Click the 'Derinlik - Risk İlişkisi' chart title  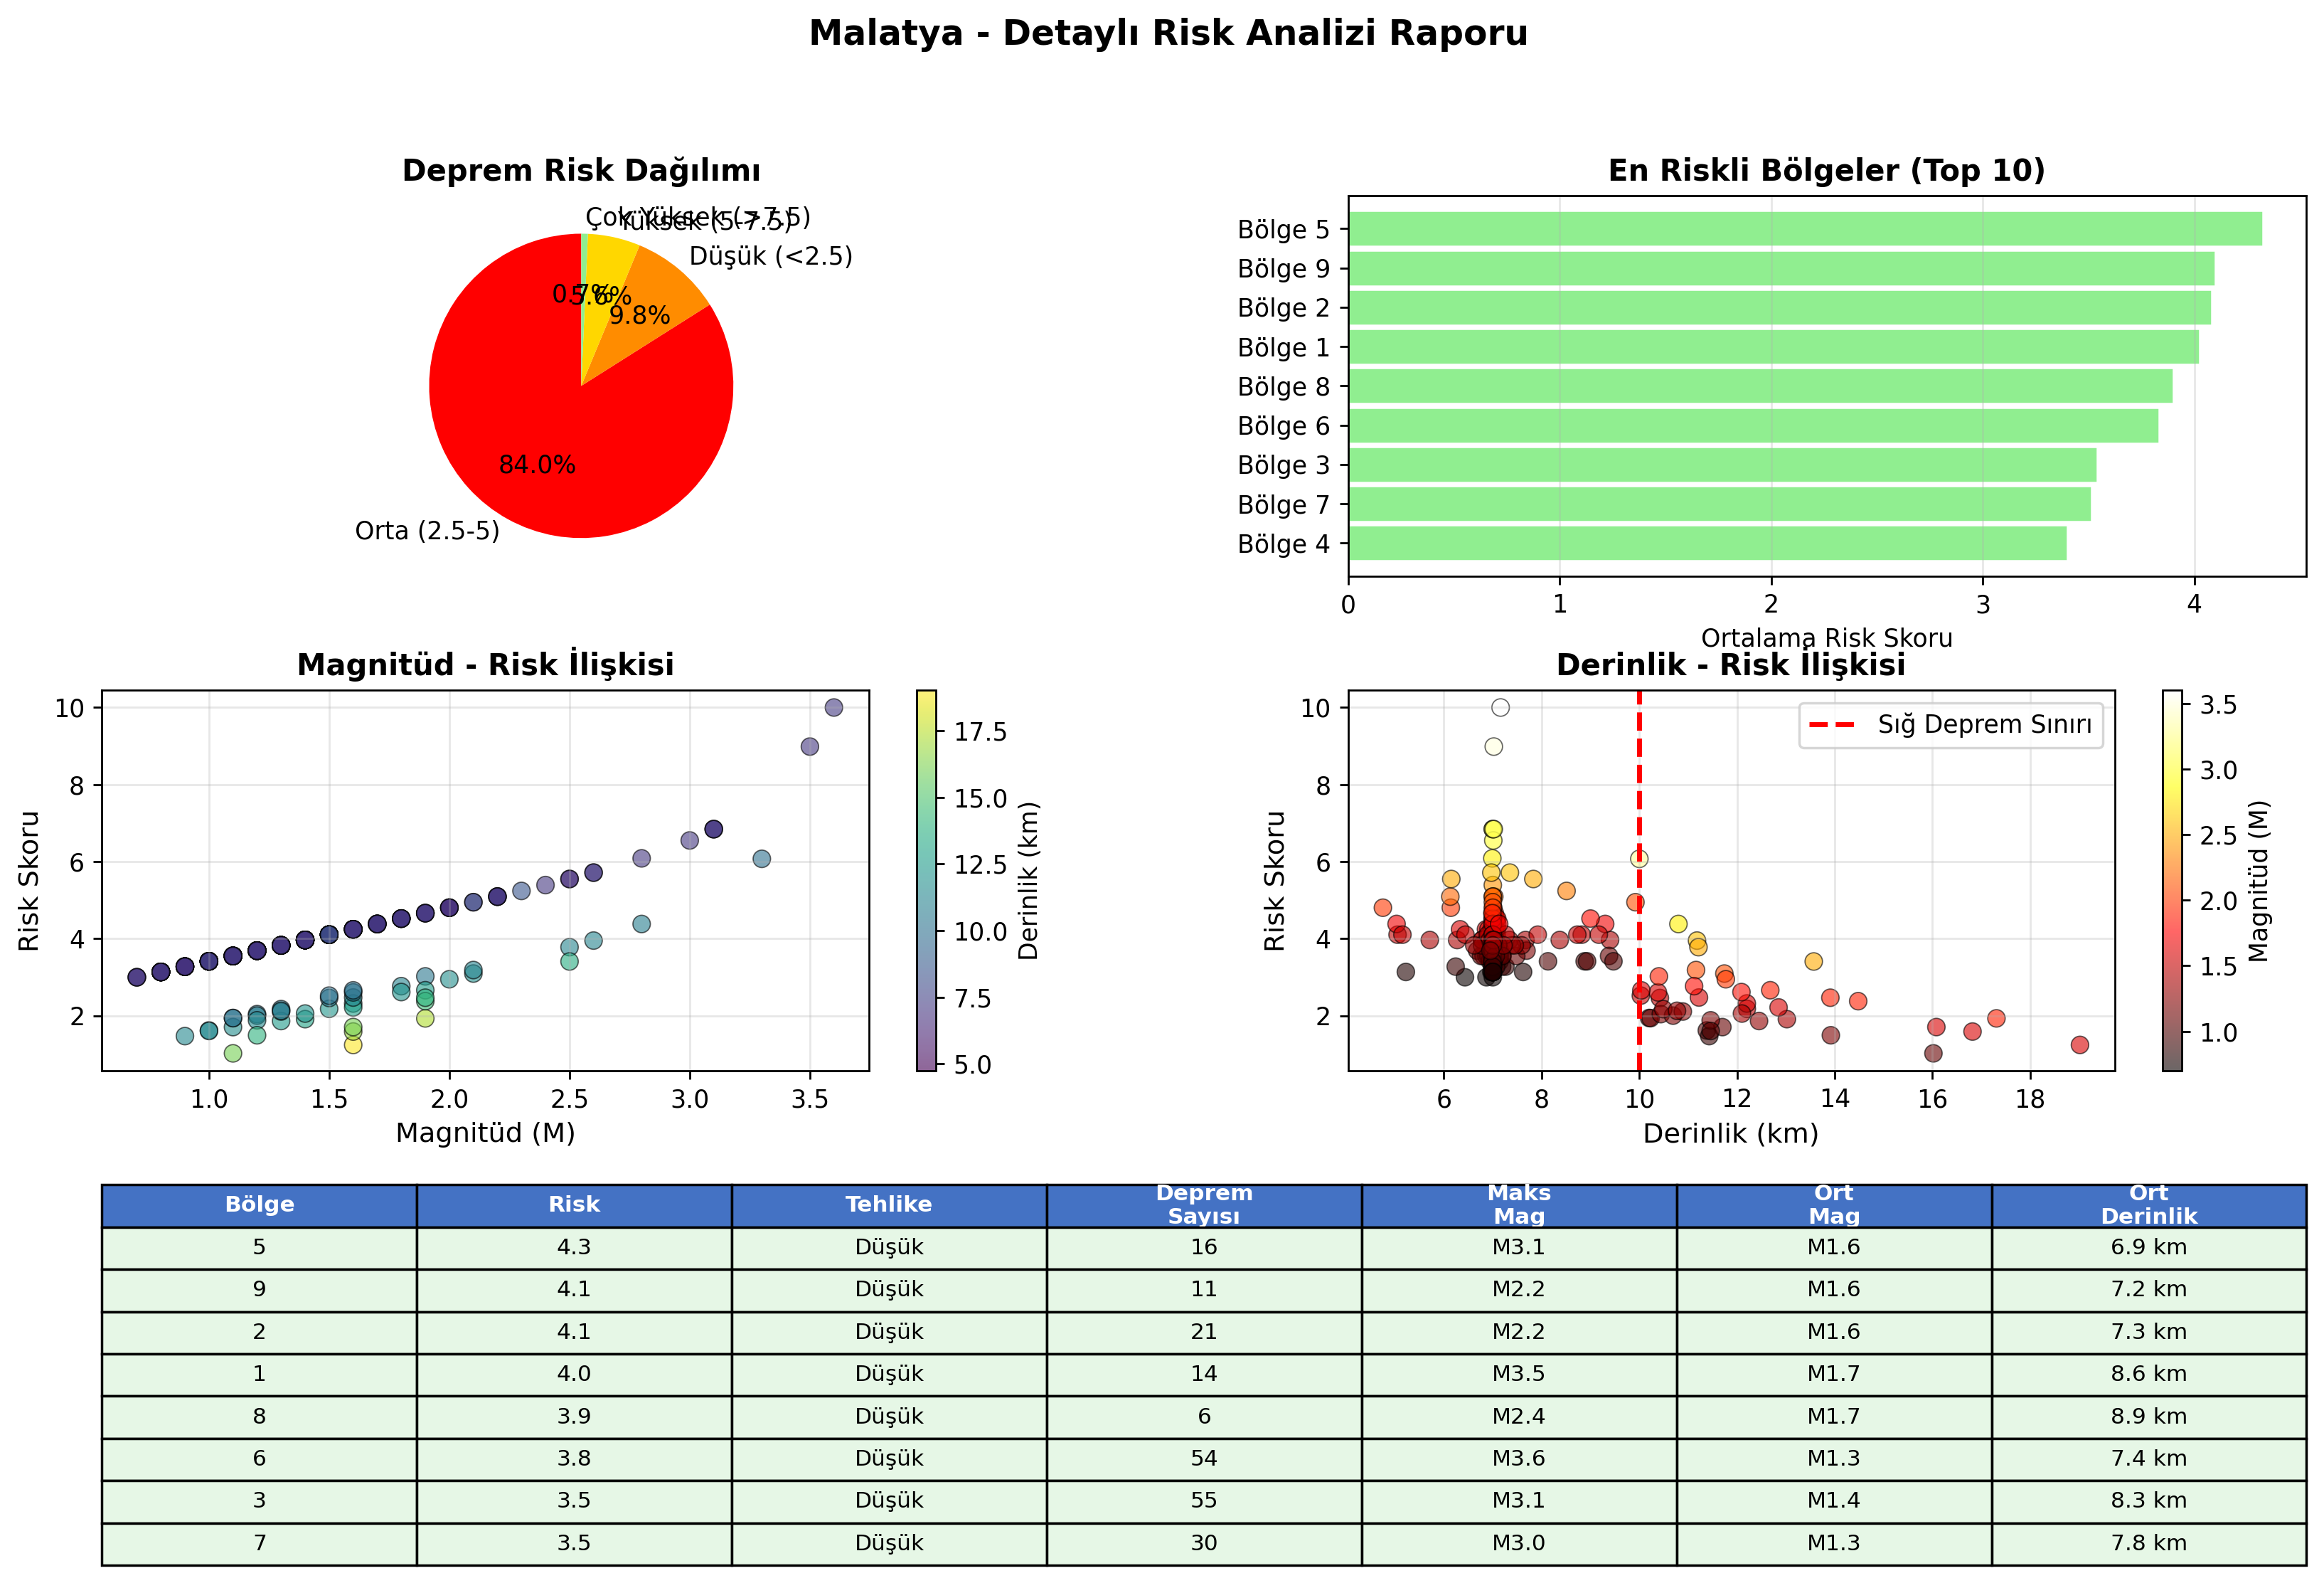(x=1731, y=665)
